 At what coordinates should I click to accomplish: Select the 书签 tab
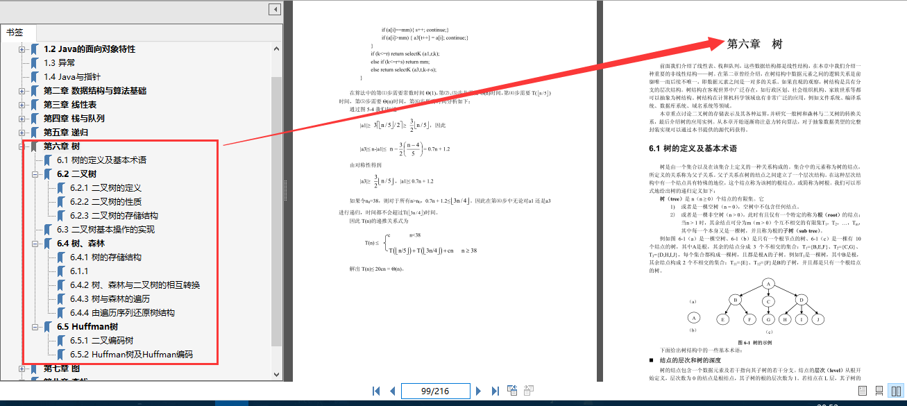pos(15,32)
